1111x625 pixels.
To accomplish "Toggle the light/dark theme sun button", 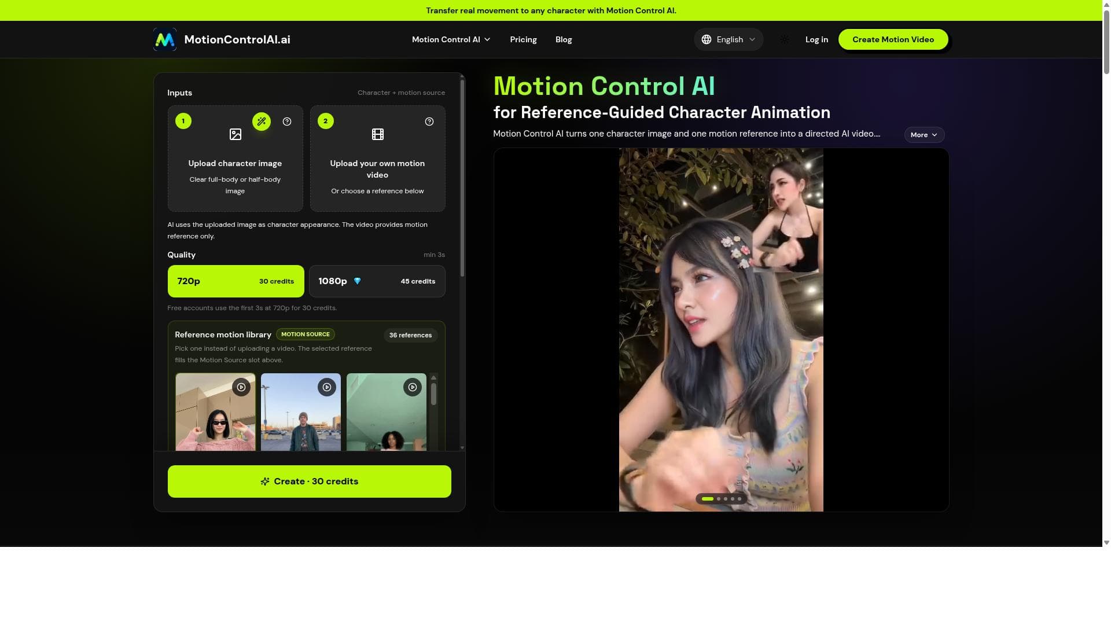I will [785, 39].
